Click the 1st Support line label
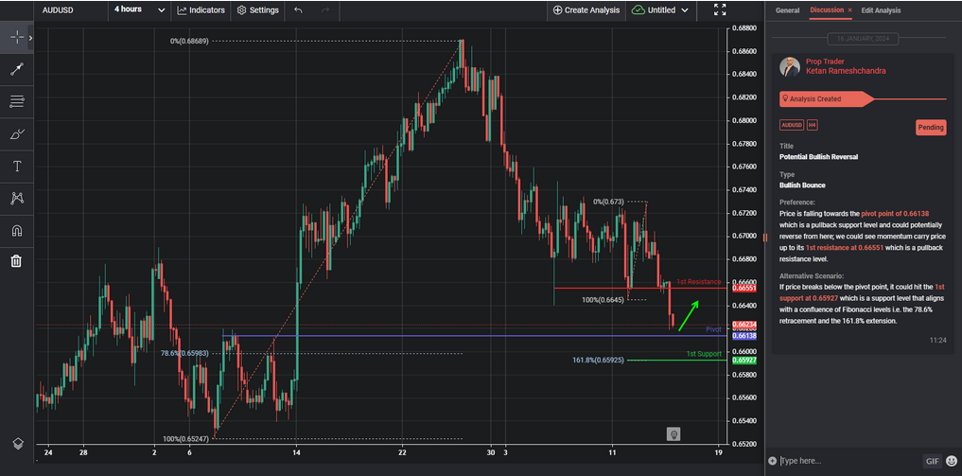Viewport: 962px width, 476px height. coord(704,354)
